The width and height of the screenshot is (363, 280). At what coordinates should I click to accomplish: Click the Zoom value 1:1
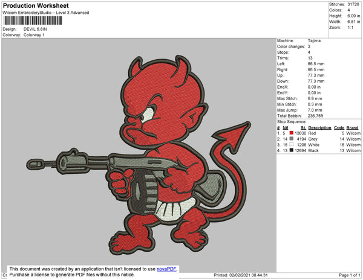pos(350,28)
